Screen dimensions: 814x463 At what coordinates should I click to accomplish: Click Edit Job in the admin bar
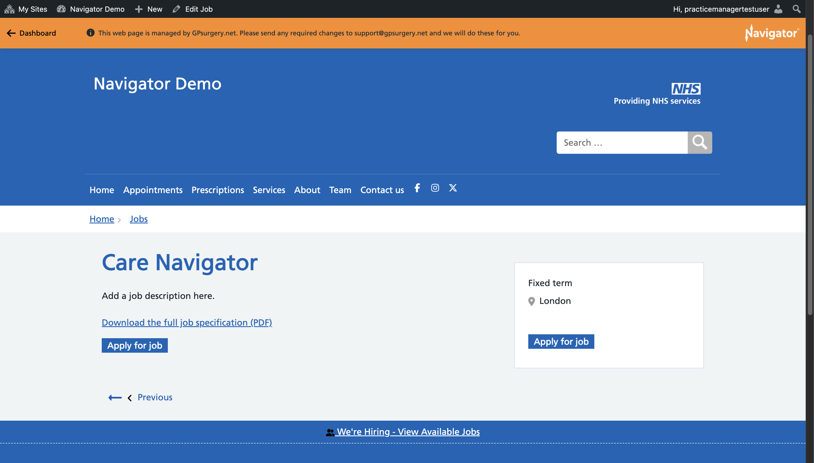tap(193, 9)
